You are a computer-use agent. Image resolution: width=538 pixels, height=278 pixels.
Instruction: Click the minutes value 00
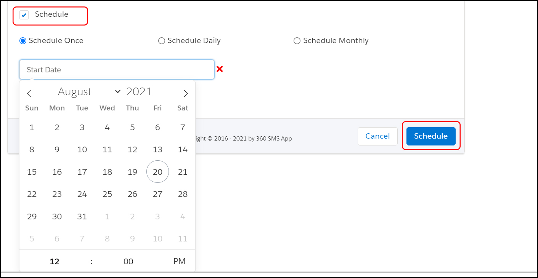pos(128,262)
